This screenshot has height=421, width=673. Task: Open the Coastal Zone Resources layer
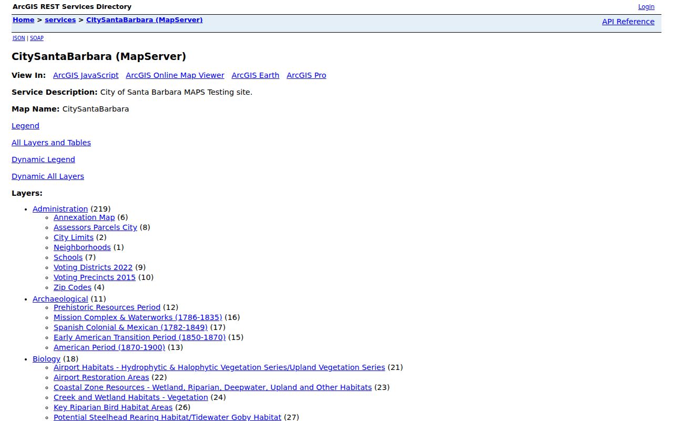[x=212, y=387]
